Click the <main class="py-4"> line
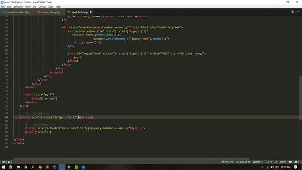 click(40, 95)
